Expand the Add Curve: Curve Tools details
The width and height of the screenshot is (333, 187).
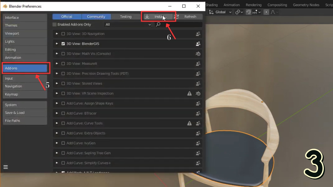[57, 123]
